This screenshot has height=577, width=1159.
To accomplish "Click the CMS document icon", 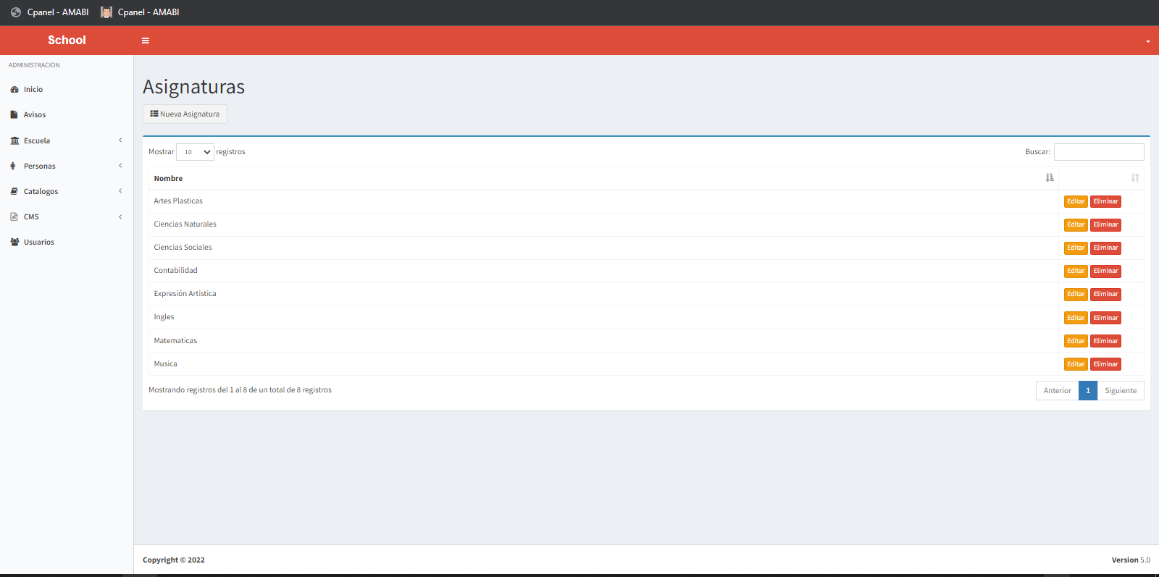I will 14,217.
